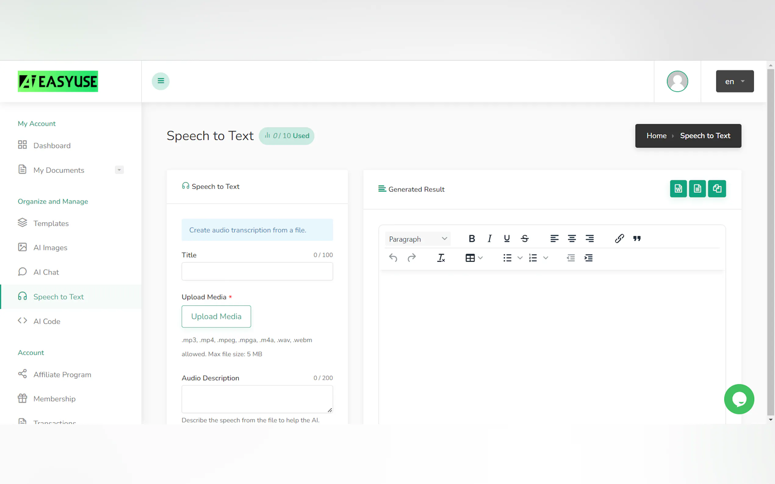Expand My Documents submenu arrow
Screen dimensions: 775x484
coord(119,170)
